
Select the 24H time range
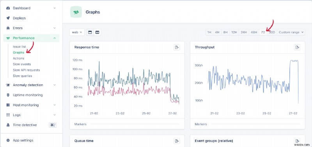[244, 32]
